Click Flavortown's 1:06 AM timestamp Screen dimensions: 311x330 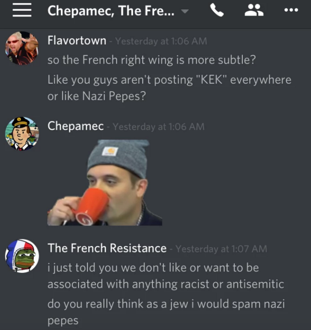[161, 41]
